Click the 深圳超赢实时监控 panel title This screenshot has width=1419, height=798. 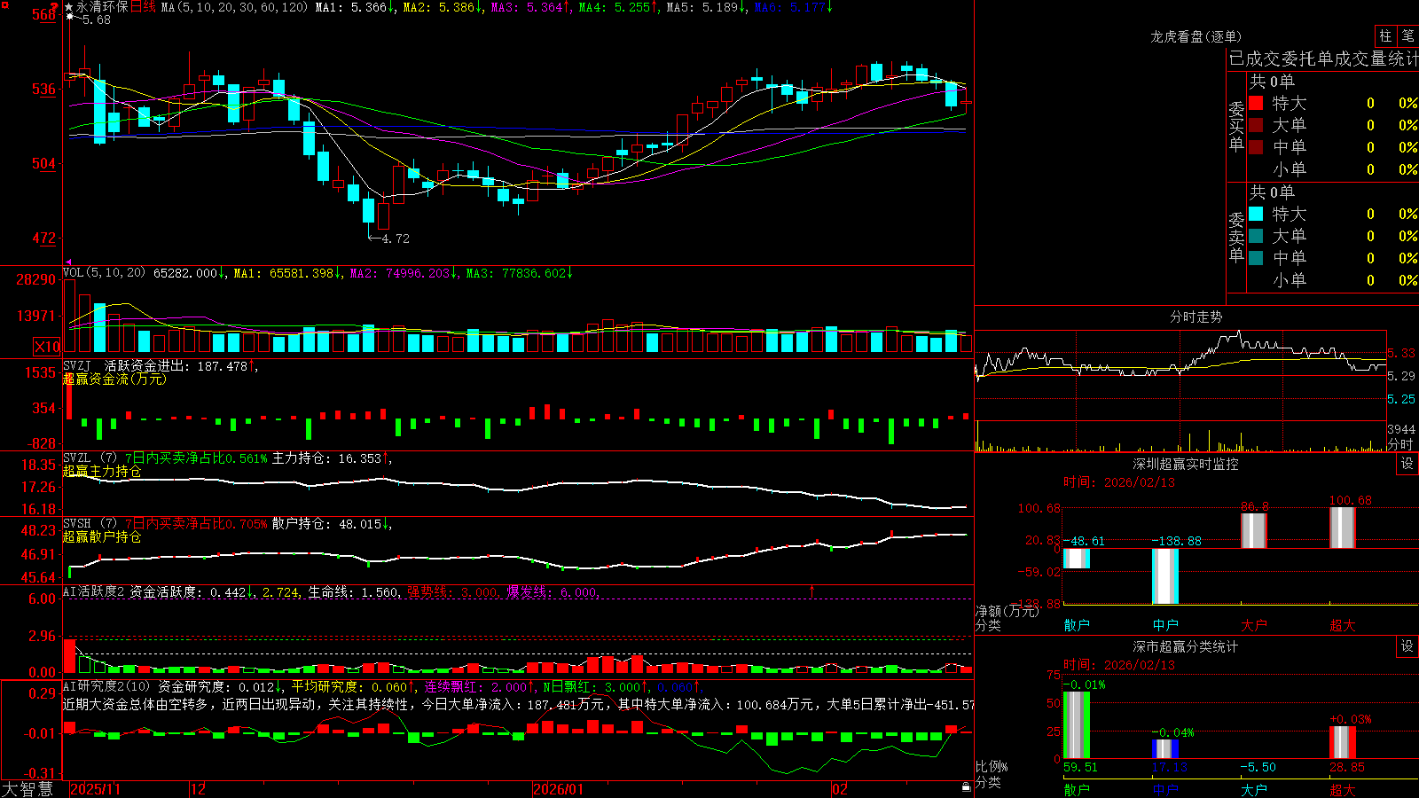1185,464
